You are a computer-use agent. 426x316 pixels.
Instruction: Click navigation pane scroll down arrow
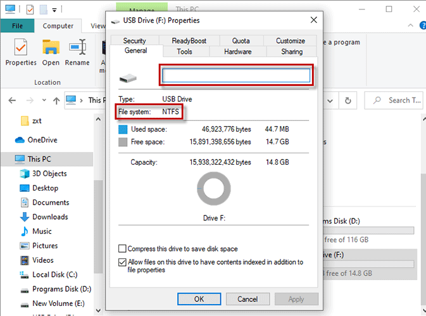coord(98,310)
